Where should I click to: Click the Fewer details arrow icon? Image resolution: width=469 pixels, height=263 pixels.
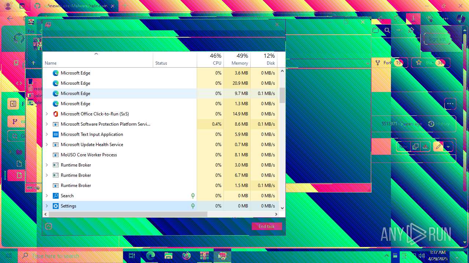pos(48,226)
